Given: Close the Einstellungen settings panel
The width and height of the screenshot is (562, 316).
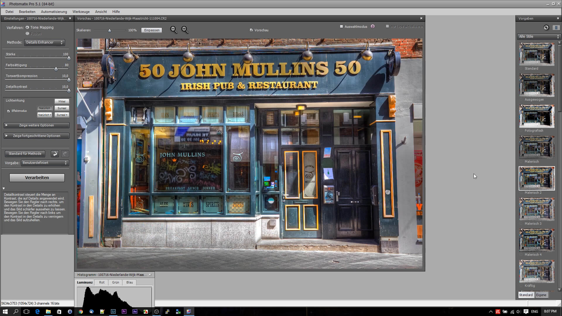Looking at the screenshot, I should click(x=70, y=18).
